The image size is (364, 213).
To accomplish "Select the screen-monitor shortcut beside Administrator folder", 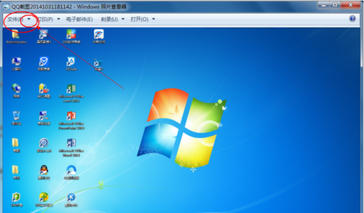I will coord(44,37).
